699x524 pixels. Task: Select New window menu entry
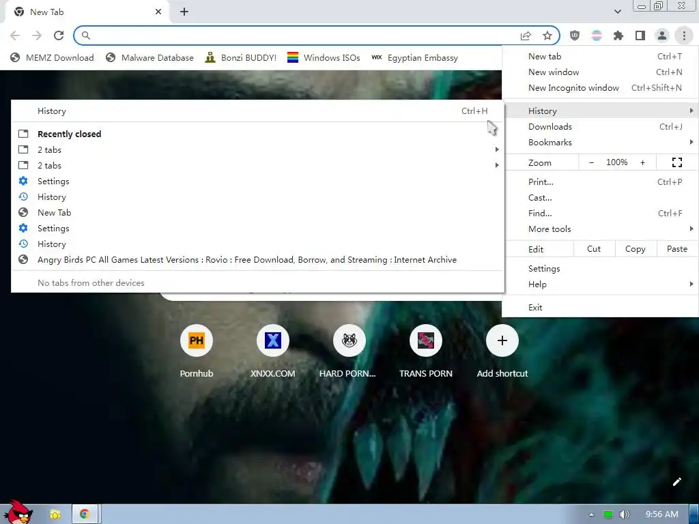pos(600,72)
